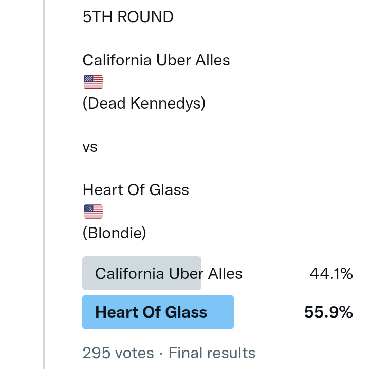Click the (Blondie) band name
Screen dimensions: 370x369
coord(115,233)
